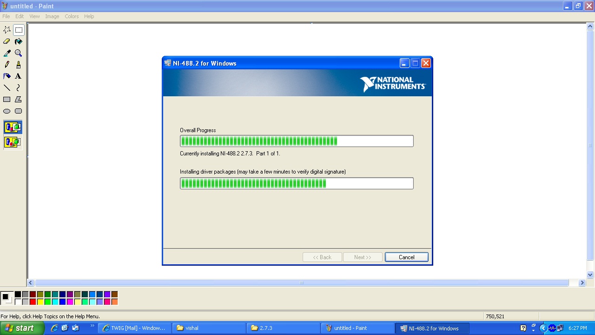Image resolution: width=595 pixels, height=335 pixels.
Task: Switch to the vishal folder taskbar button
Action: 209,328
